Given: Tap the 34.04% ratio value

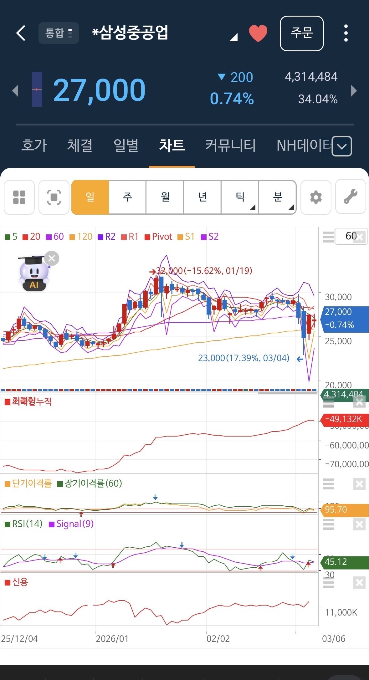Looking at the screenshot, I should [318, 99].
